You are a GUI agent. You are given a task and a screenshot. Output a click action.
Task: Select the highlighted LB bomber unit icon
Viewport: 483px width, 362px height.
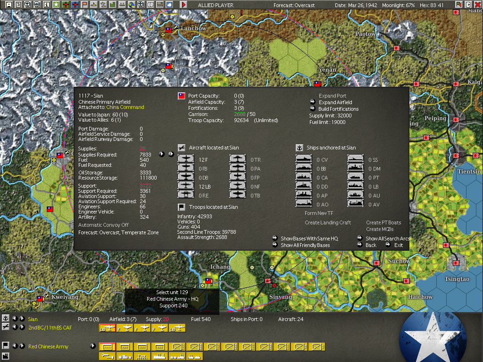(x=108, y=329)
